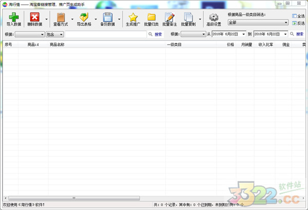Open the 一级类目筛选 全部 combo box
Screen dimensions: 308x210
258,22
